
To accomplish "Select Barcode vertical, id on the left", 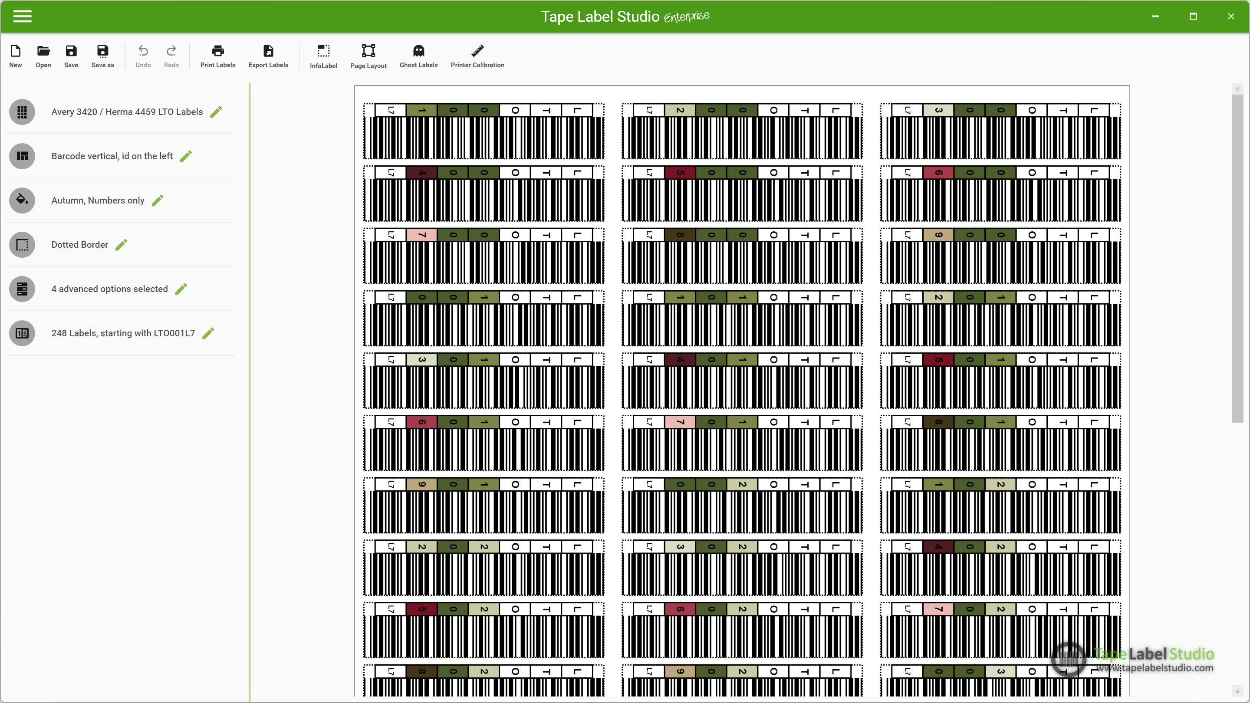I will tap(112, 156).
